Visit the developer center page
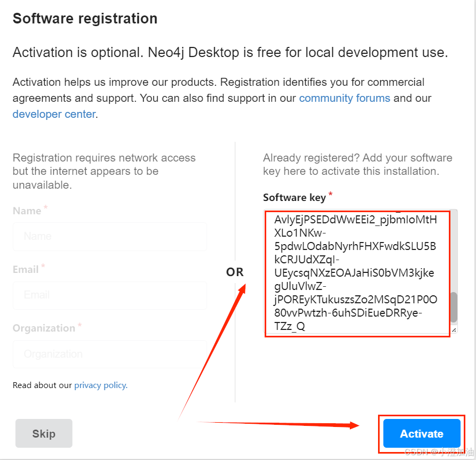476x460 pixels. tap(53, 114)
